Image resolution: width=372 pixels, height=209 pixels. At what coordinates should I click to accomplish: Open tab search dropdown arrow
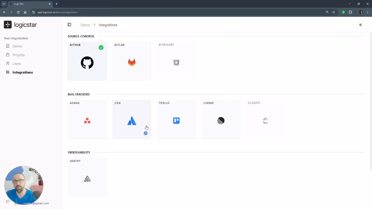[4, 4]
